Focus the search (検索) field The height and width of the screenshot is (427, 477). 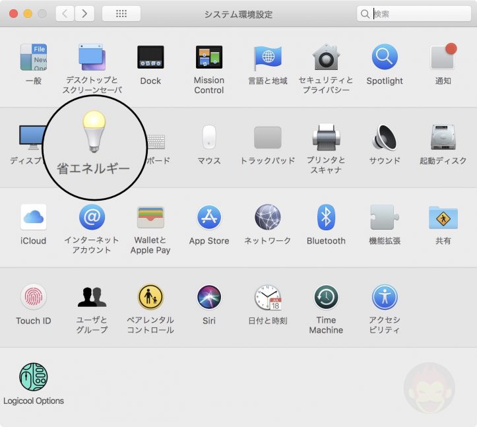[x=414, y=14]
